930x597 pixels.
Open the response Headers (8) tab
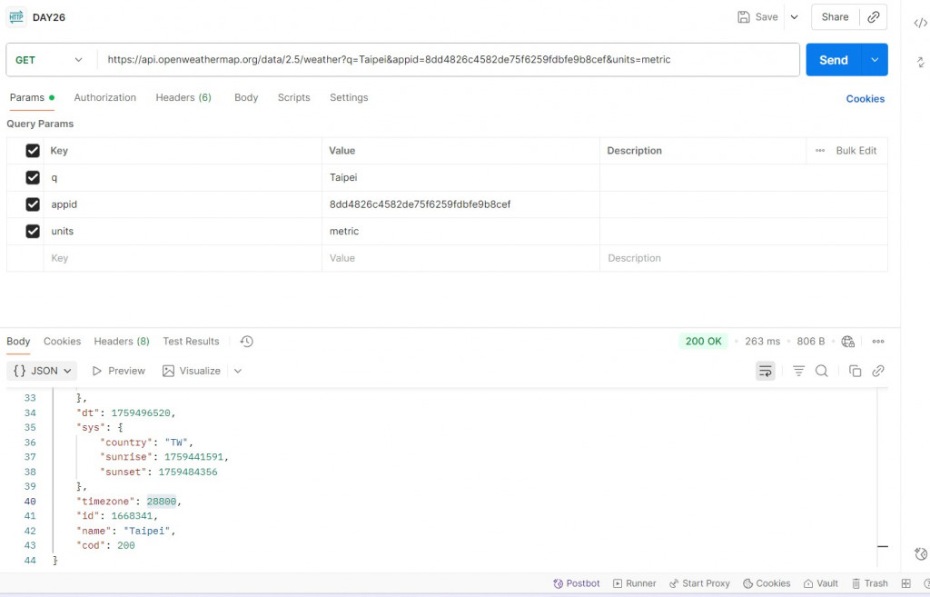click(x=122, y=342)
